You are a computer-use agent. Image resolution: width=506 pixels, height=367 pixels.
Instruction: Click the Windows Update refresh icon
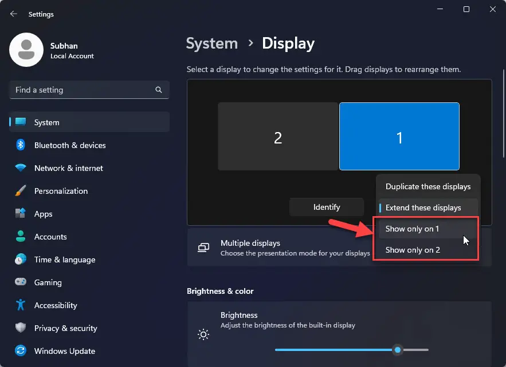point(21,350)
